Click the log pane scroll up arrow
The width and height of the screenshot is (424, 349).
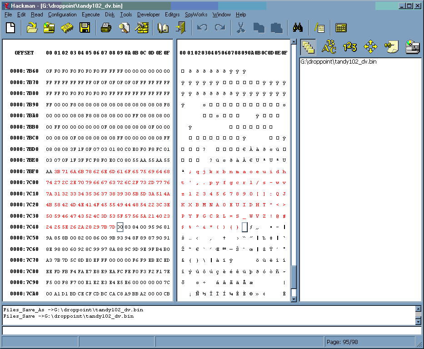point(418,309)
